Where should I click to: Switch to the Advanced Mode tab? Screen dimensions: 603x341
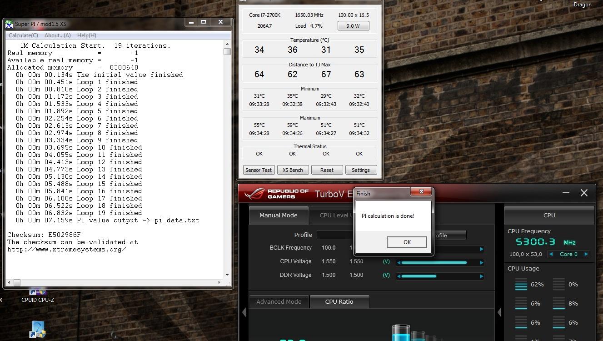pos(279,302)
